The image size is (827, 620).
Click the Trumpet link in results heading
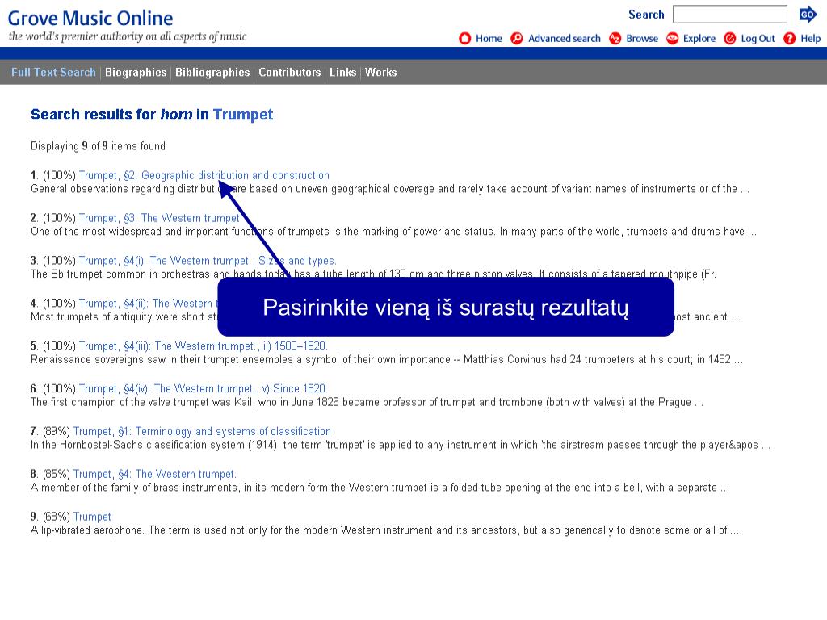(x=243, y=115)
